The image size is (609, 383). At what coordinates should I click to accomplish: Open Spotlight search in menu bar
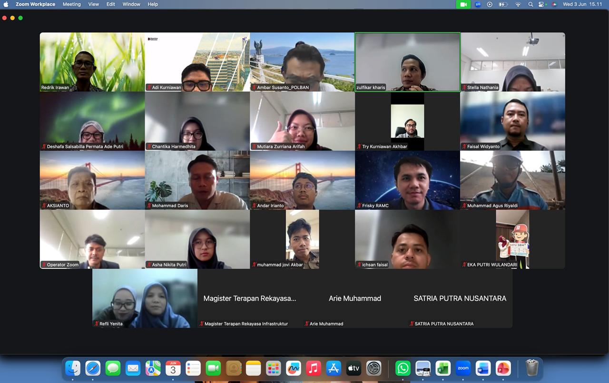click(x=530, y=4)
